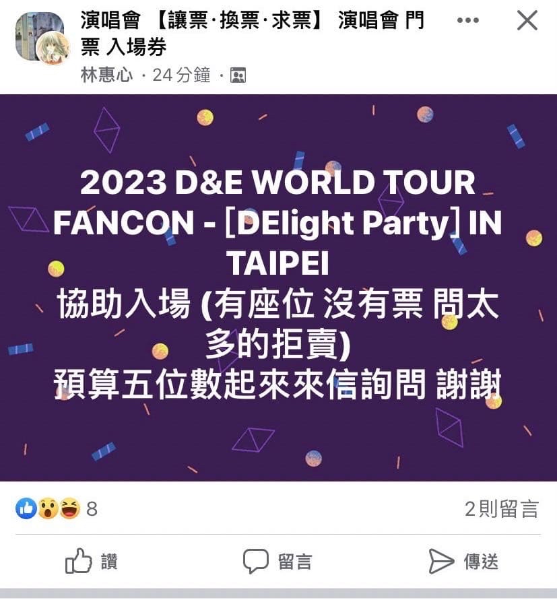Click the thumbs-up 讚 icon
This screenshot has width=557, height=600.
[x=79, y=561]
